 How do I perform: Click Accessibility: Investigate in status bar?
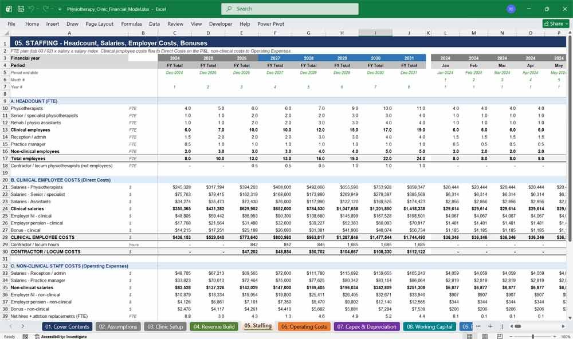click(x=61, y=337)
